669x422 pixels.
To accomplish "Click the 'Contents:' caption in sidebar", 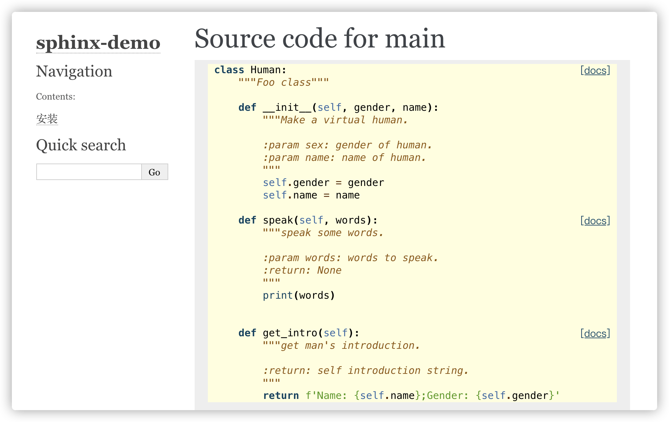I will click(x=55, y=97).
